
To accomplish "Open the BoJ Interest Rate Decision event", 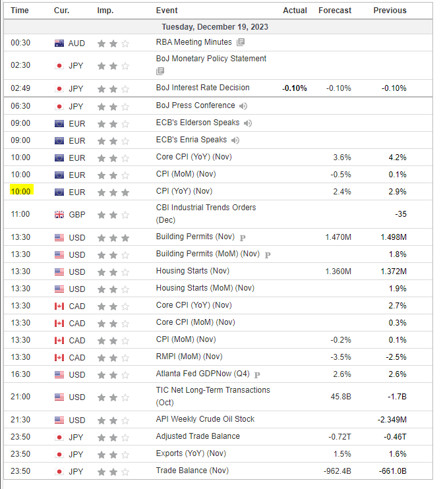I will 202,88.
